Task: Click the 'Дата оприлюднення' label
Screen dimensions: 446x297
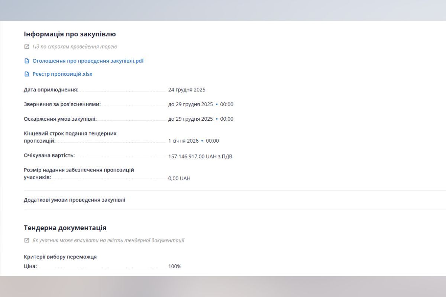Action: coord(51,90)
